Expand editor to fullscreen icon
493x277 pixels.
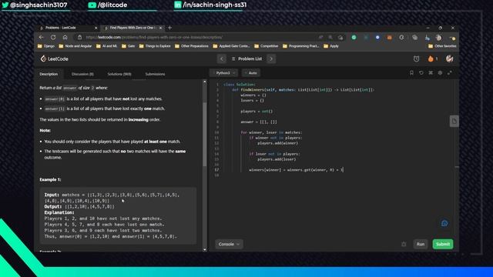[450, 73]
